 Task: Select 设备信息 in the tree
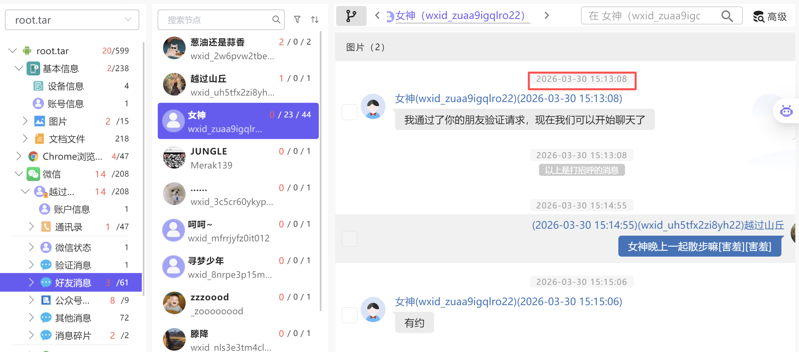pos(65,86)
